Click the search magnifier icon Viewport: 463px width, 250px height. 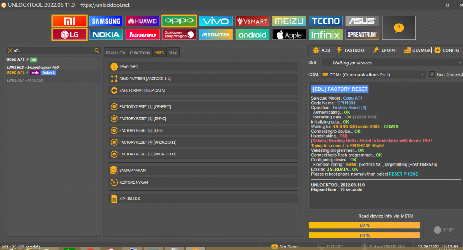(x=97, y=50)
